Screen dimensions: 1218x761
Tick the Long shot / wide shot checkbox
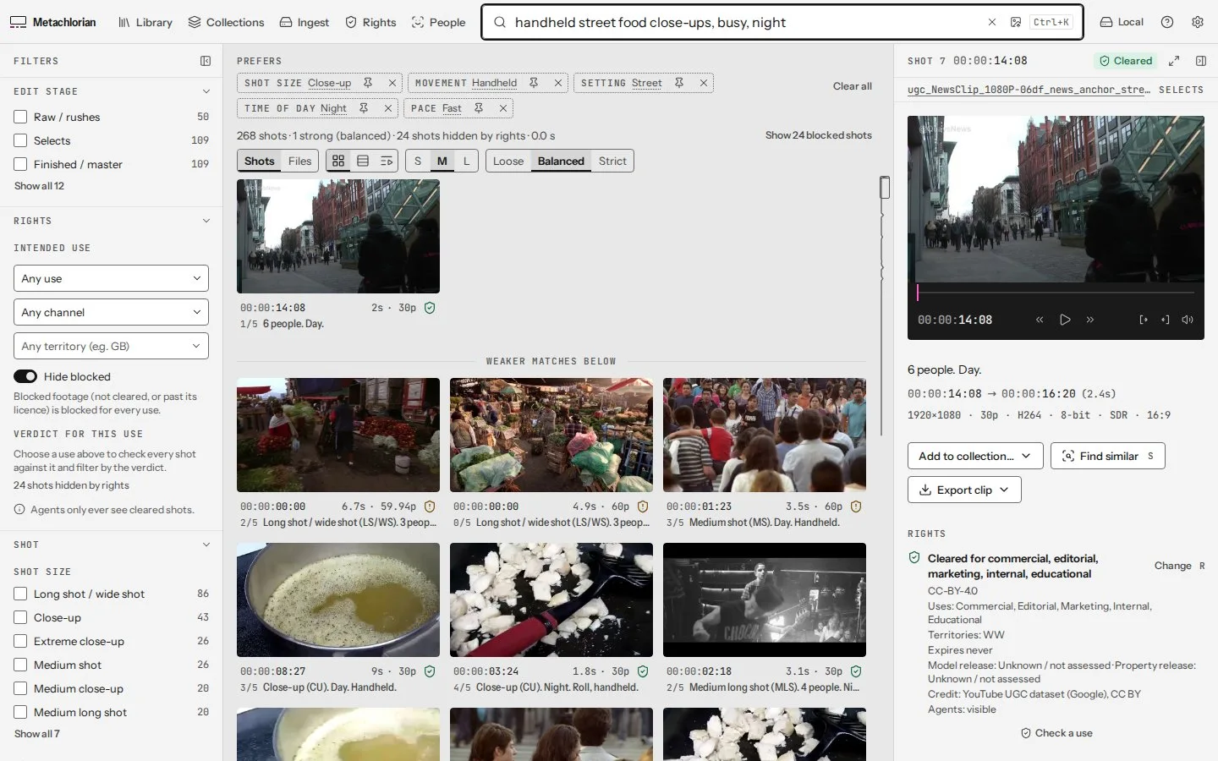20,594
